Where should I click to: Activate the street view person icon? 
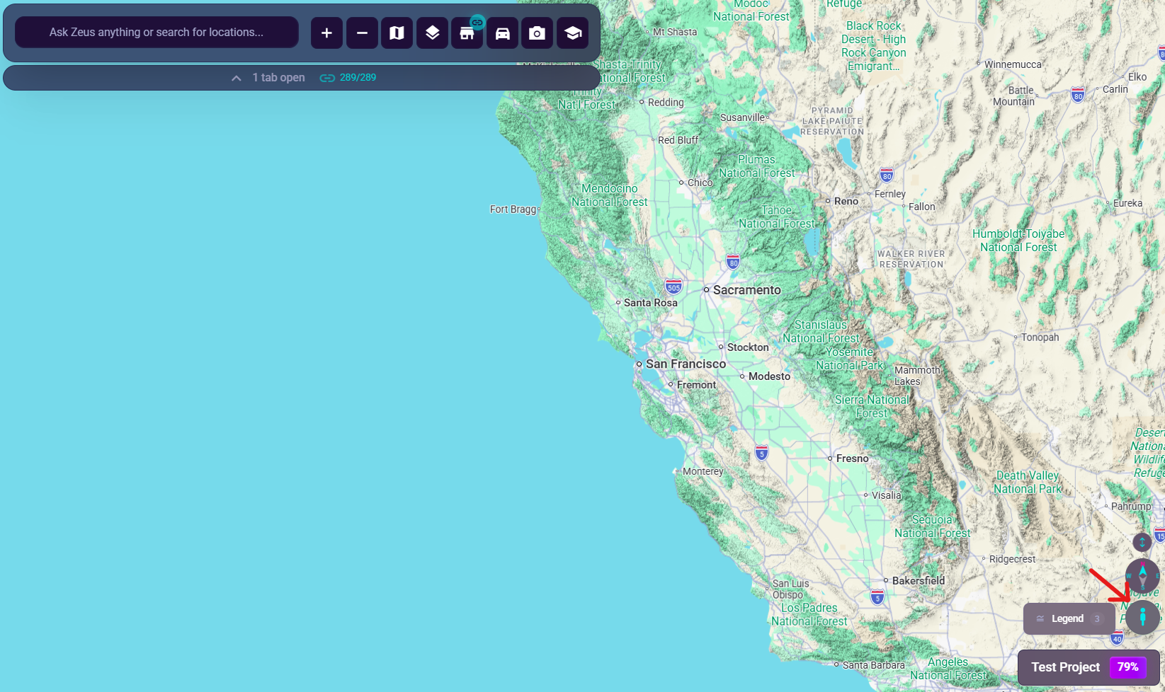(1142, 617)
